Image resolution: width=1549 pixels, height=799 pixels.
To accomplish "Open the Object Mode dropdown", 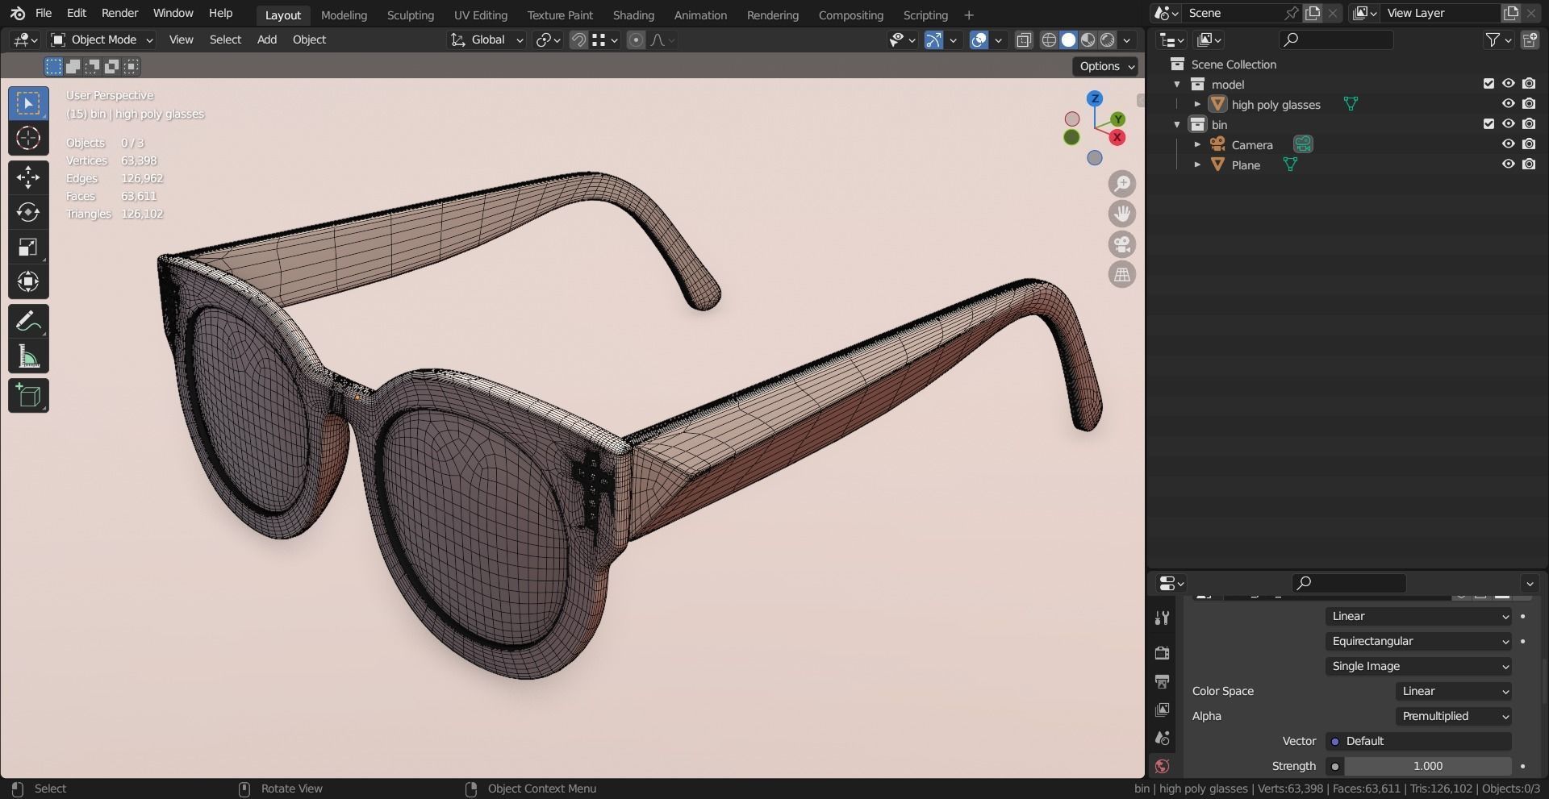I will 102,40.
